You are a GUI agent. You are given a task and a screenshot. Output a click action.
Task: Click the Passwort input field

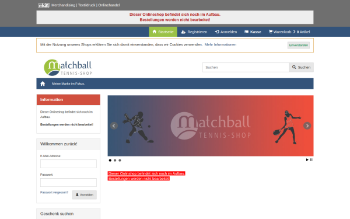point(68,183)
